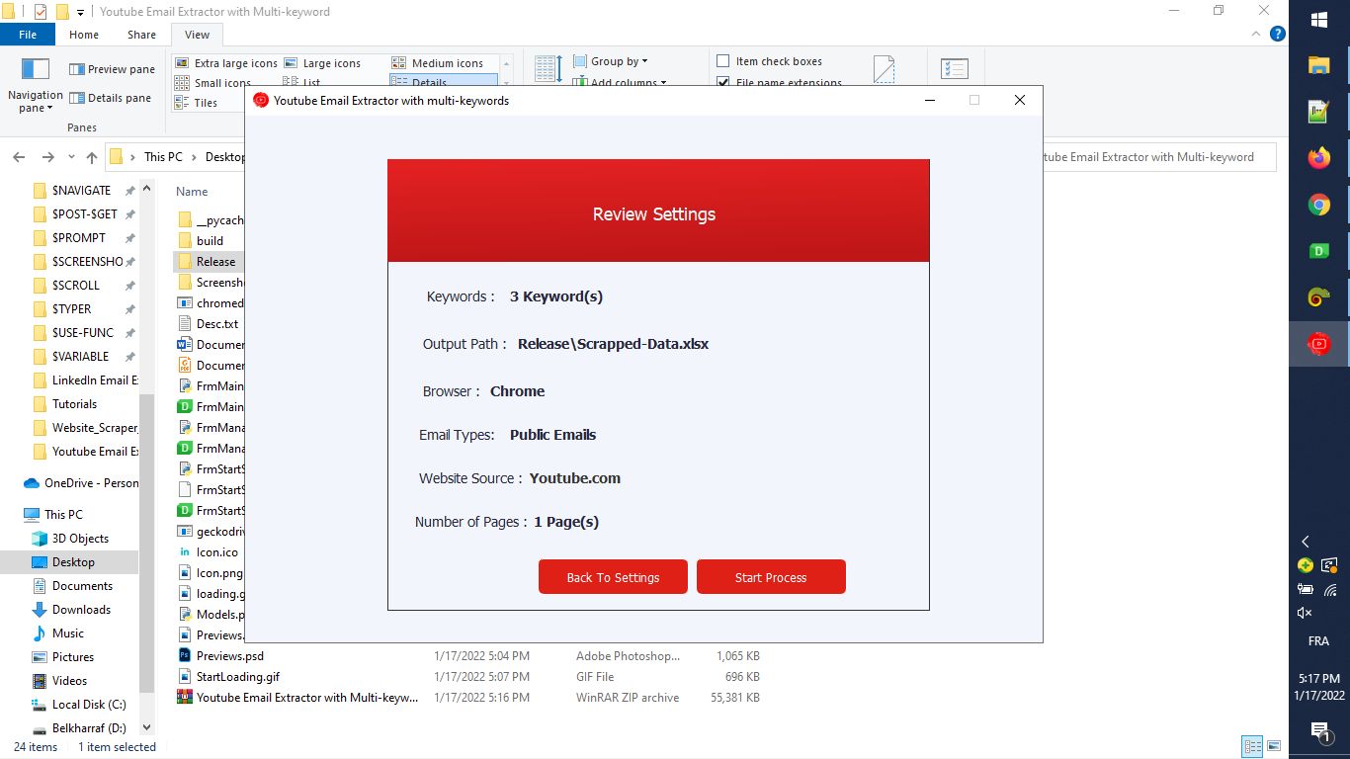The width and height of the screenshot is (1350, 759).
Task: Open the notification center icon
Action: click(1319, 731)
